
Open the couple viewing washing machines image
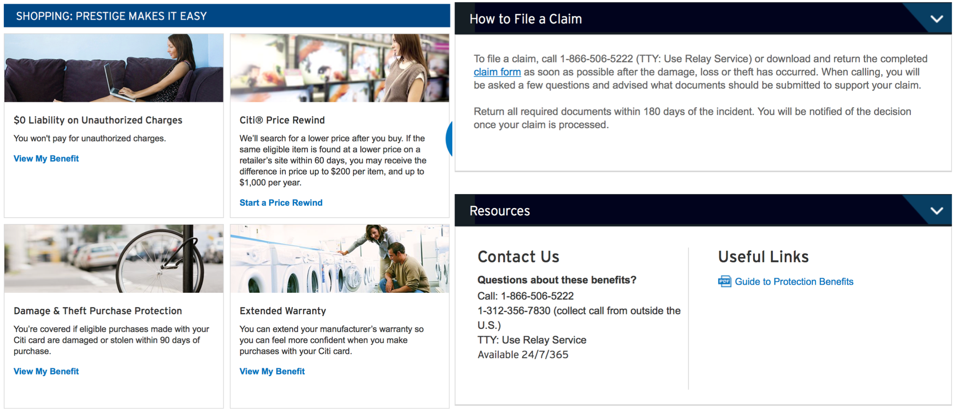[340, 258]
